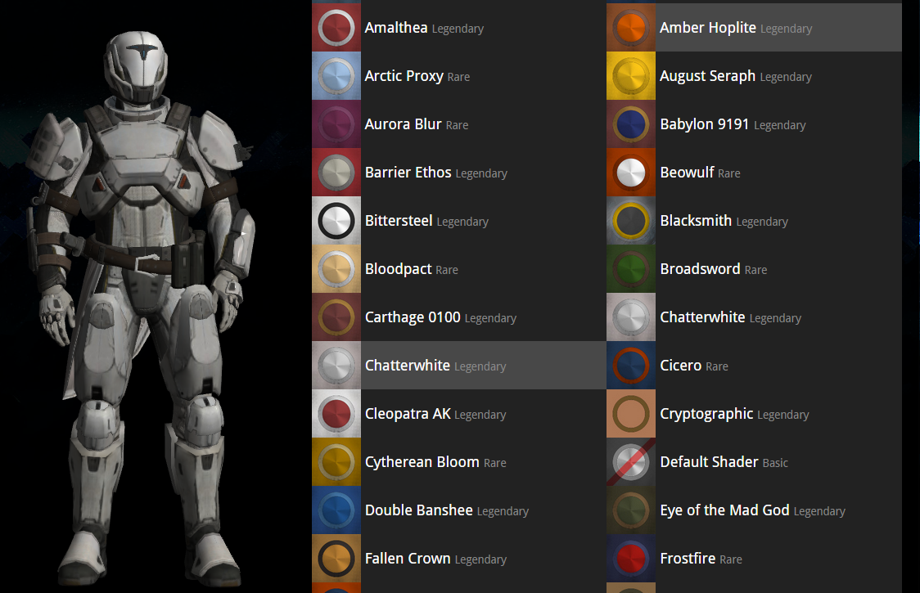Click the Bittersteel black ring icon
This screenshot has height=593, width=920.
(336, 220)
